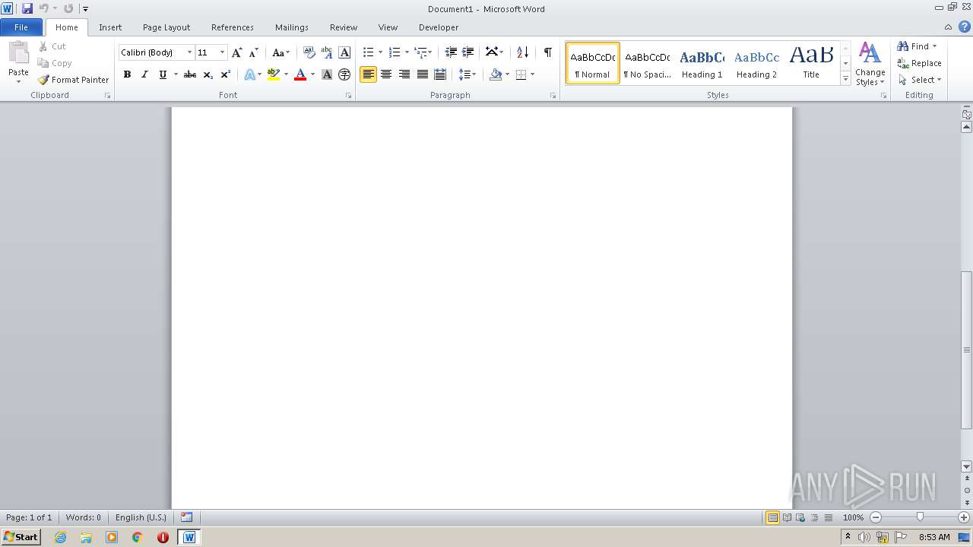Decrease paragraph indent
Image resolution: width=973 pixels, height=547 pixels.
click(x=451, y=52)
